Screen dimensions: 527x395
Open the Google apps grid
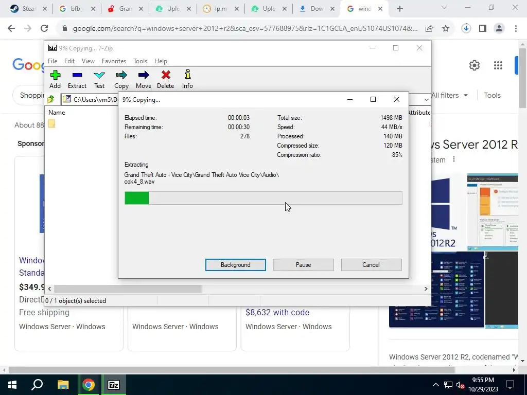click(x=498, y=65)
